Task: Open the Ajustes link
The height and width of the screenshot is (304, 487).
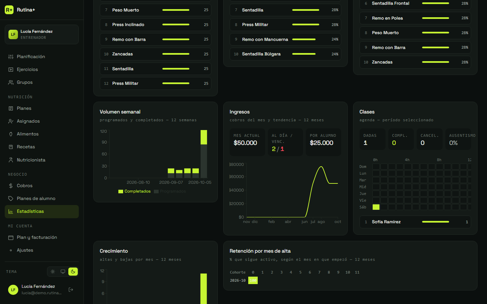Action: 42,250
